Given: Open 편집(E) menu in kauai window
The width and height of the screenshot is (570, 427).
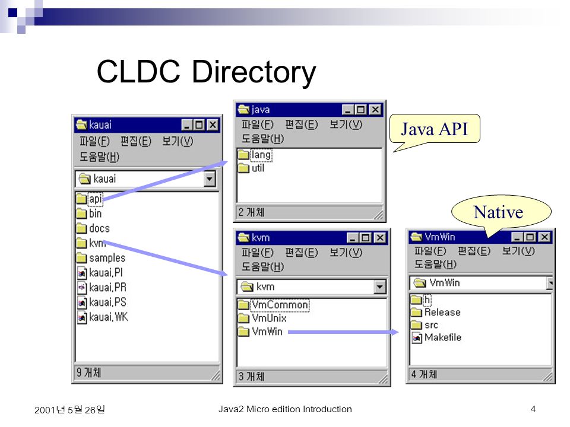Looking at the screenshot, I should coord(136,141).
